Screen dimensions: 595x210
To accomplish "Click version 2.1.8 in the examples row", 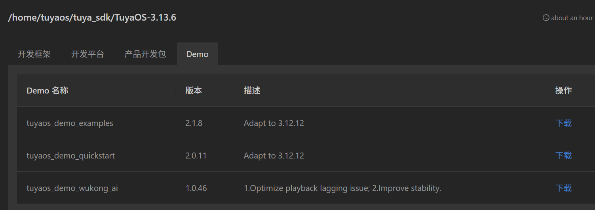I will click(194, 123).
